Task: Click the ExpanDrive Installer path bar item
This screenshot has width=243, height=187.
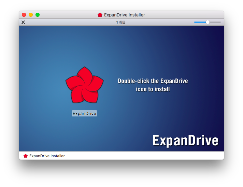Action: coord(44,156)
